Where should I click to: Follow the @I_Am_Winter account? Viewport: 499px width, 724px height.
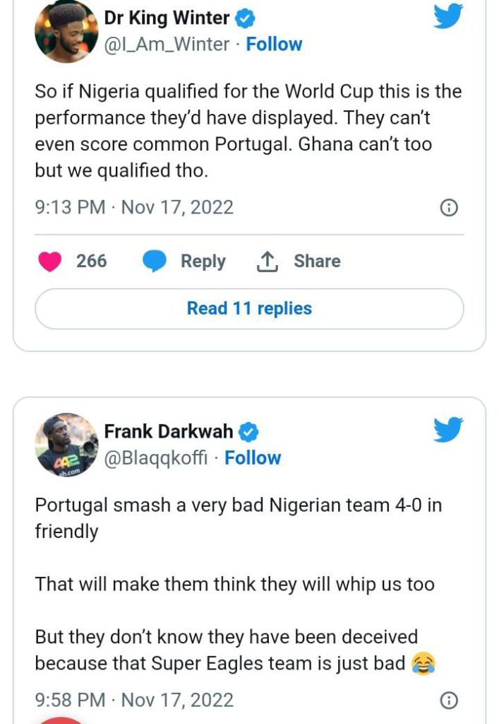tap(274, 44)
